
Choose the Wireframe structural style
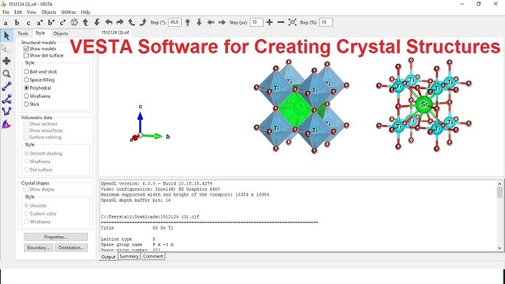[27, 96]
